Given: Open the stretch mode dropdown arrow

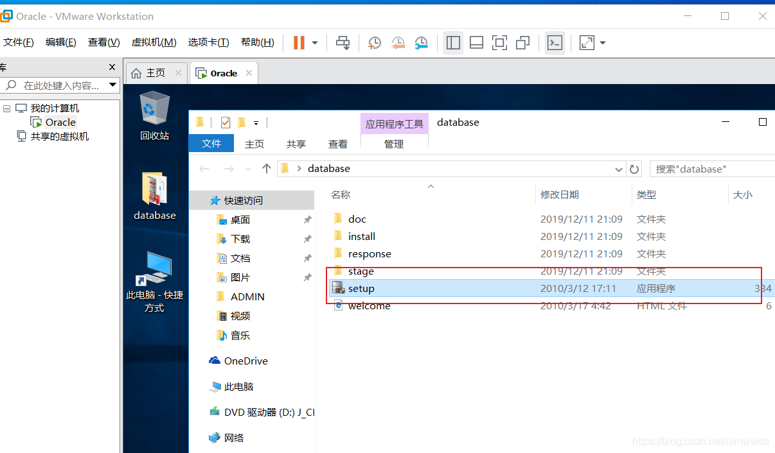Looking at the screenshot, I should coord(601,42).
